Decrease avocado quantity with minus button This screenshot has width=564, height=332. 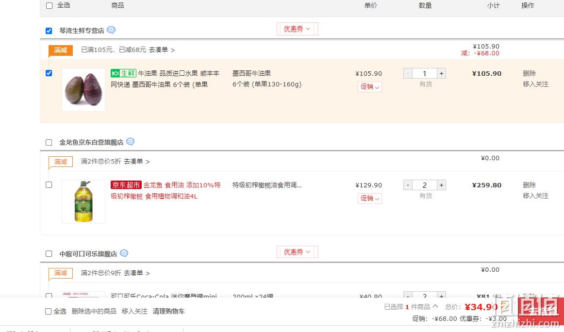[x=408, y=73]
